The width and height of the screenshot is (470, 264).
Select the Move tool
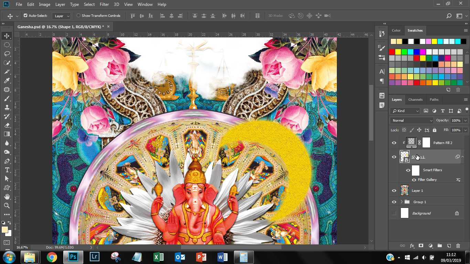tap(7, 36)
